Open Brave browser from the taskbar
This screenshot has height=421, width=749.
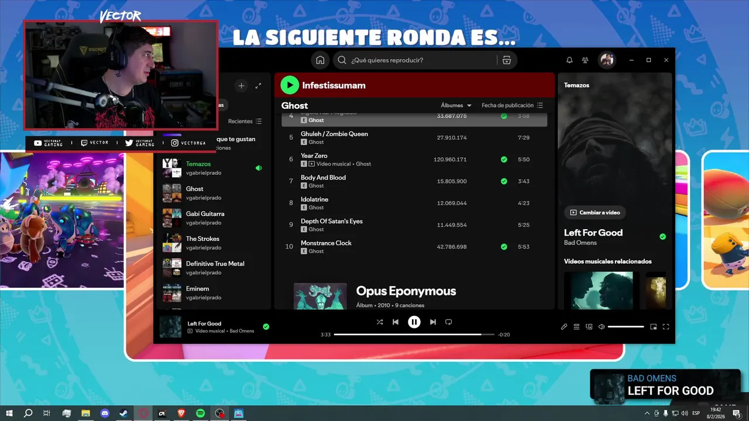click(181, 413)
